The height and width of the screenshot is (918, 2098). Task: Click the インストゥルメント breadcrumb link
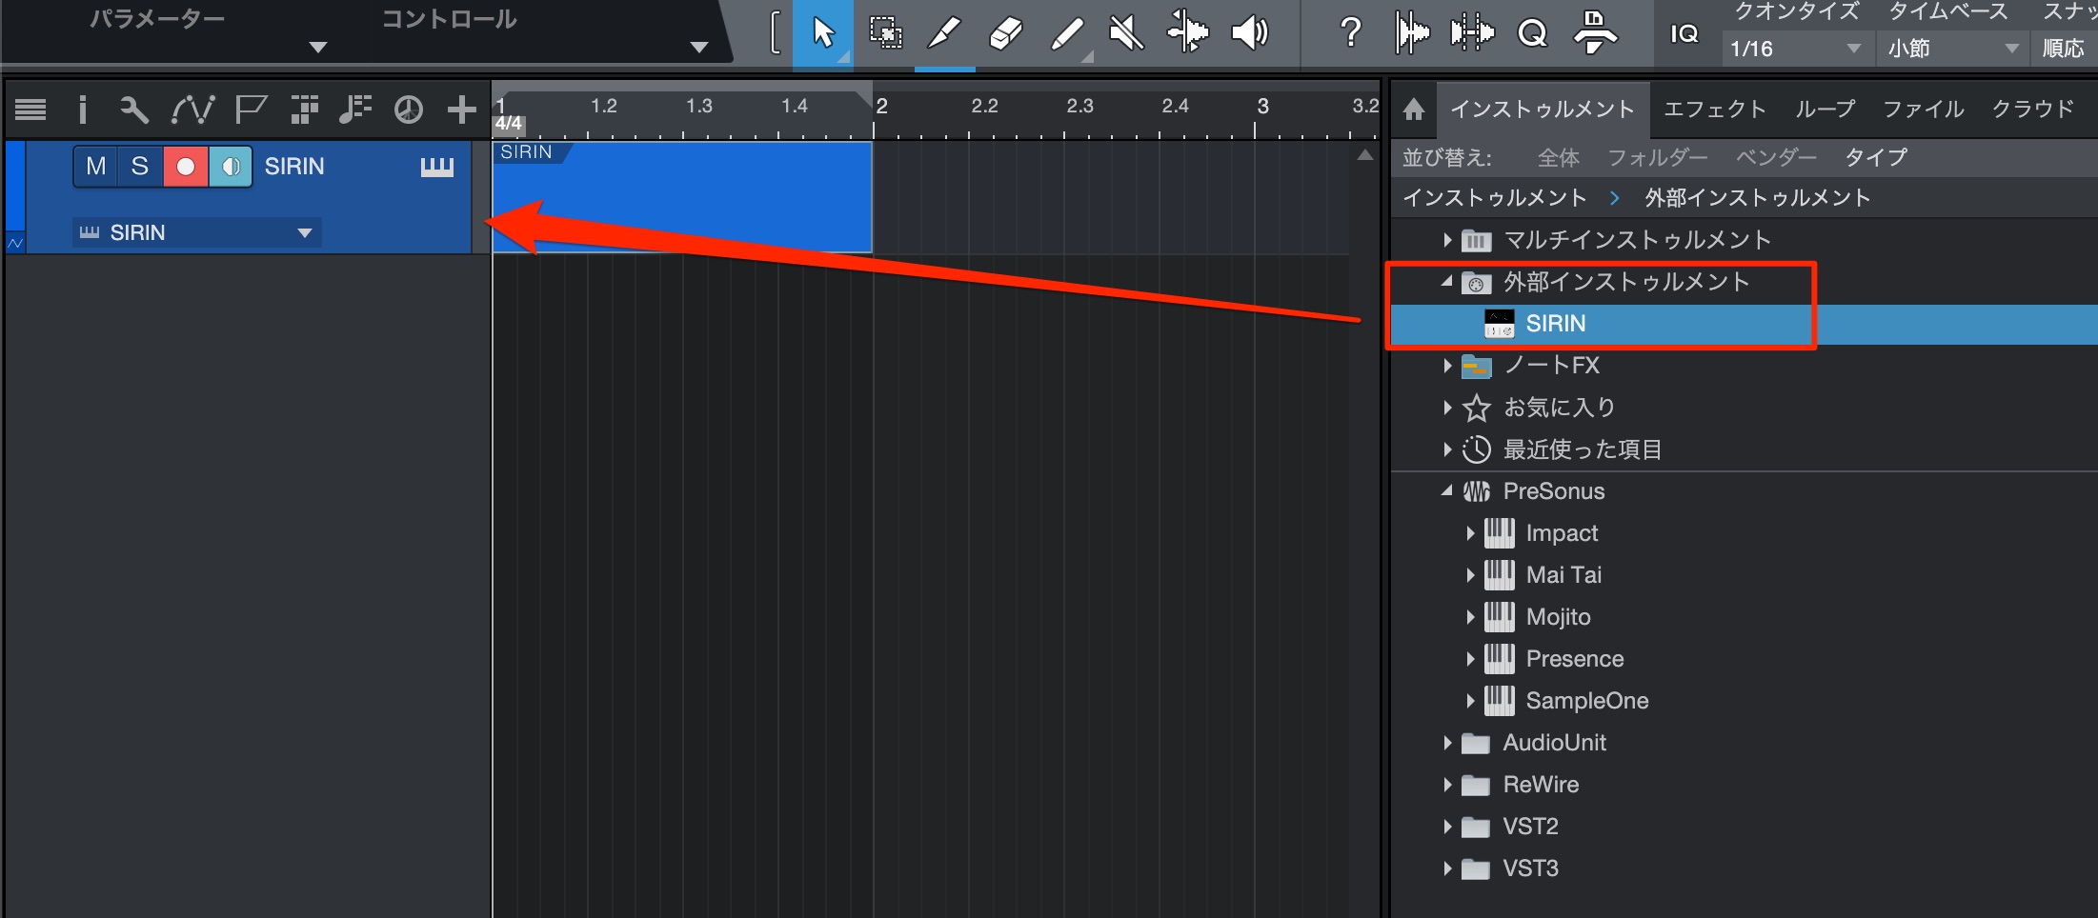[1494, 198]
